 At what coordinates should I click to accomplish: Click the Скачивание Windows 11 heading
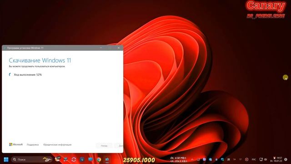[40, 60]
